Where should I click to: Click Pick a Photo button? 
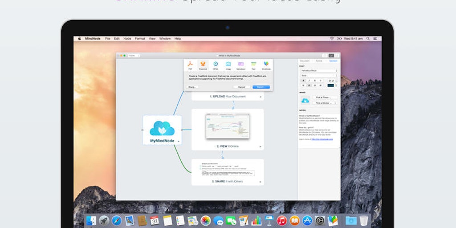pos(326,98)
